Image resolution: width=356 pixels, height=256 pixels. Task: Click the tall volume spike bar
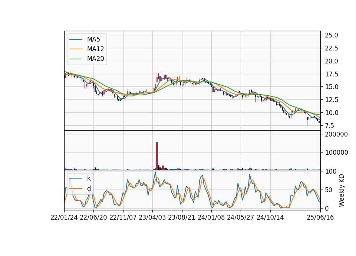(157, 156)
